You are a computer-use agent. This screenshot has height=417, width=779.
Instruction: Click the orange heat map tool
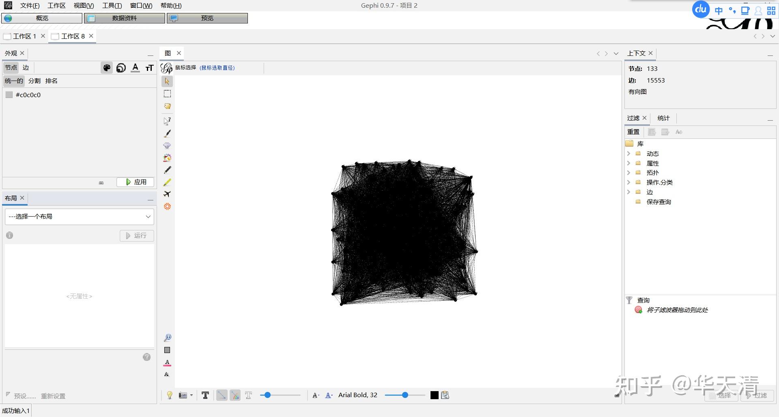click(167, 206)
